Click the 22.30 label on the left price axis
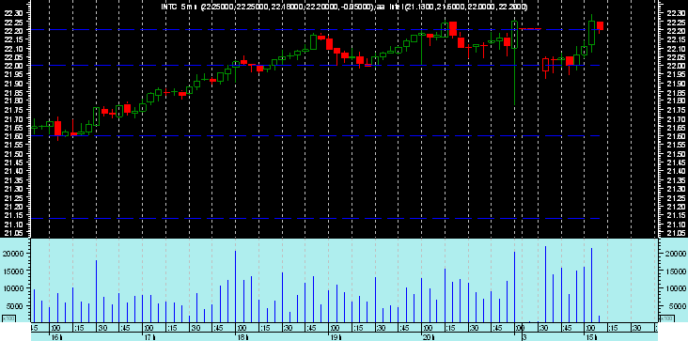This screenshot has height=341, width=688. point(13,13)
